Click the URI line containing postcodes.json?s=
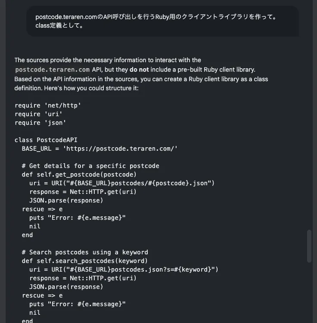The width and height of the screenshot is (317, 323). click(124, 269)
